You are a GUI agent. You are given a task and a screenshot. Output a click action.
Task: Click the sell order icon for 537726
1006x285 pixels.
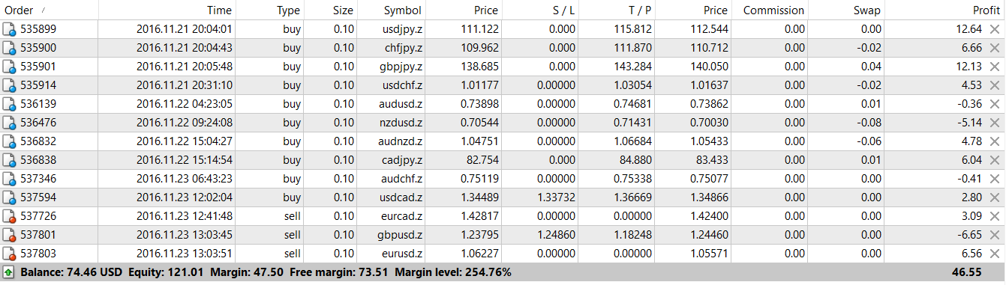(x=9, y=216)
